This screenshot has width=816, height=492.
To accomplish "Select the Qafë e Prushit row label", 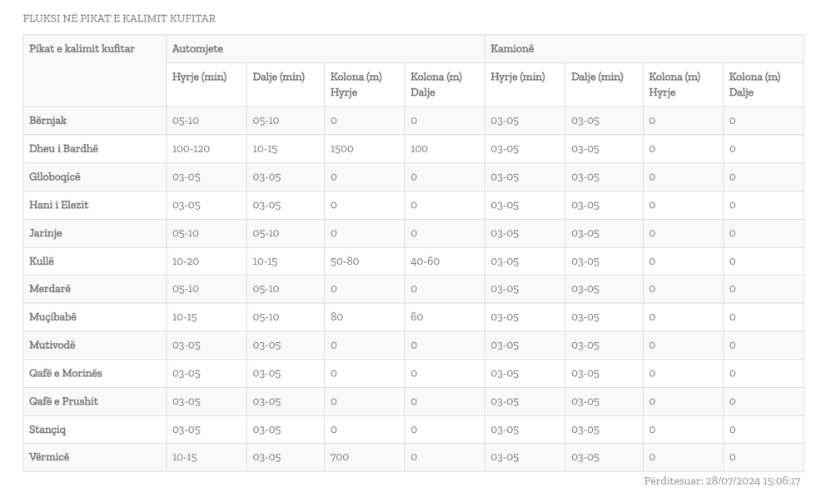I will click(63, 401).
